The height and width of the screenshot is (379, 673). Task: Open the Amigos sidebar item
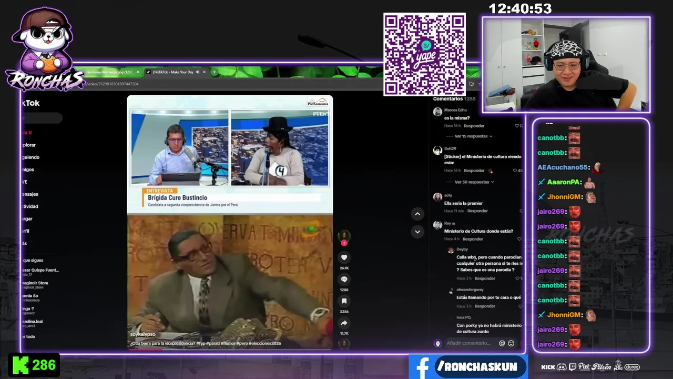(27, 169)
